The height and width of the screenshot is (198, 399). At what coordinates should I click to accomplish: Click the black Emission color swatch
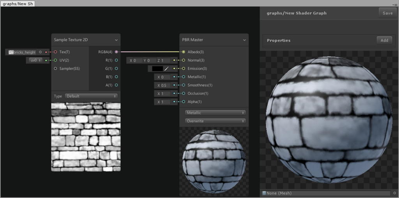(x=157, y=68)
